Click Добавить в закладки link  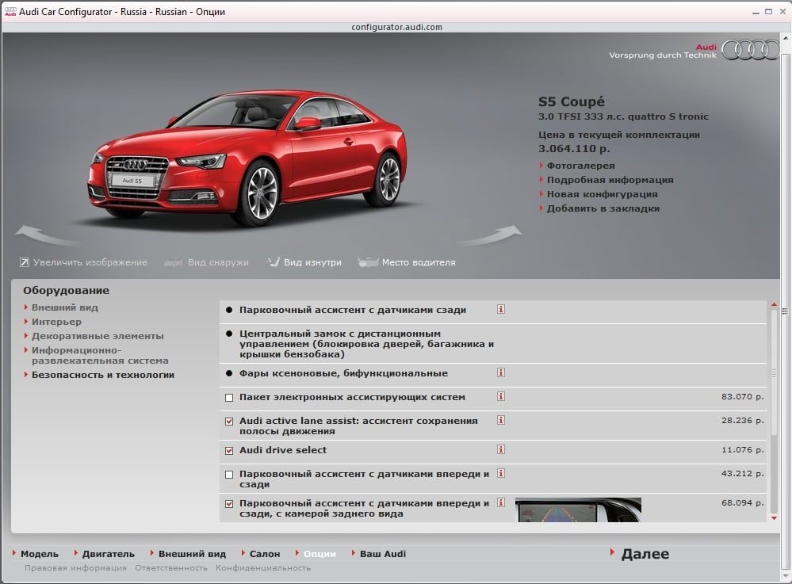pos(603,208)
